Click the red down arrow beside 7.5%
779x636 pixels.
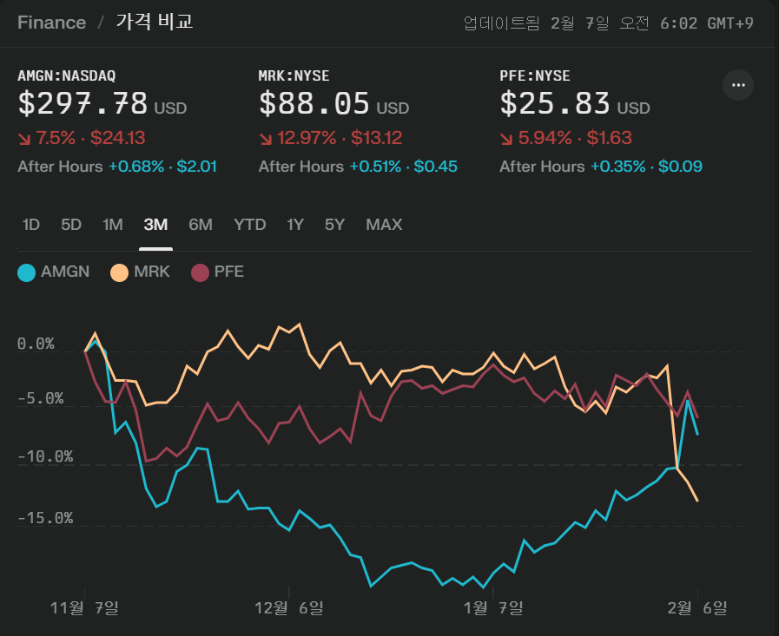(24, 139)
